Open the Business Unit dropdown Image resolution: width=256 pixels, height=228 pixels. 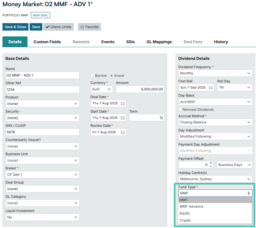[42, 160]
